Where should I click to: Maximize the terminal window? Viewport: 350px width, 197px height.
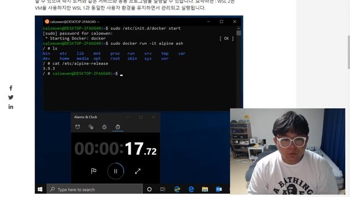click(x=221, y=21)
